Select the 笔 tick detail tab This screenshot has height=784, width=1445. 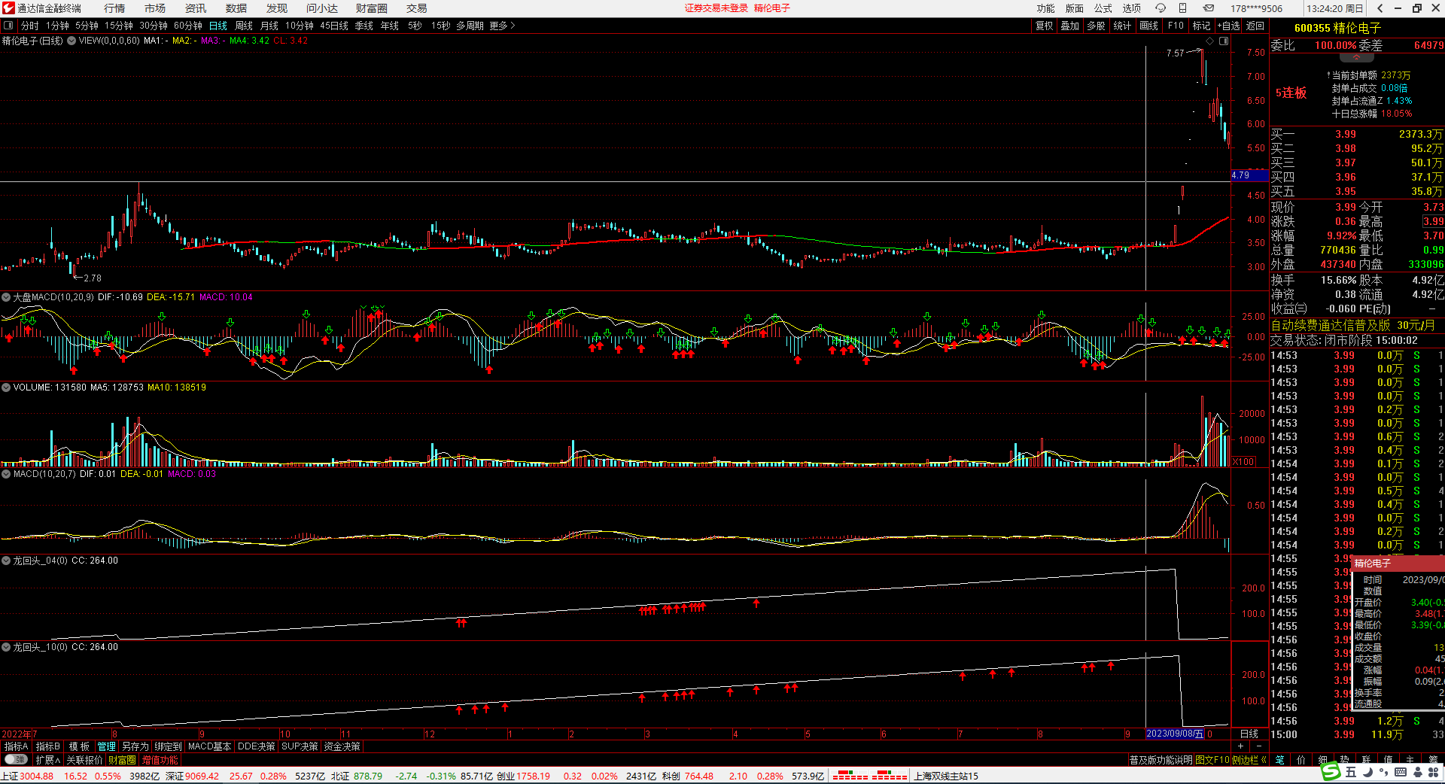click(1279, 760)
